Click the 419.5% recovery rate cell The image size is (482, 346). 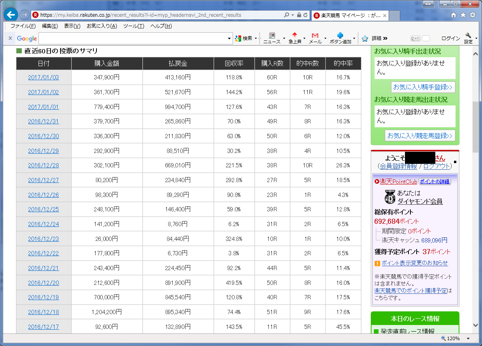pyautogui.click(x=234, y=283)
